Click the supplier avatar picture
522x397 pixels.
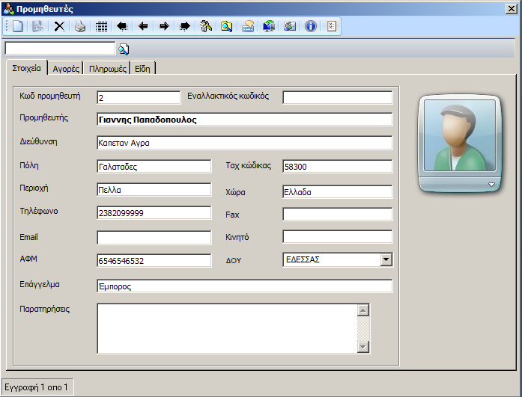point(460,135)
